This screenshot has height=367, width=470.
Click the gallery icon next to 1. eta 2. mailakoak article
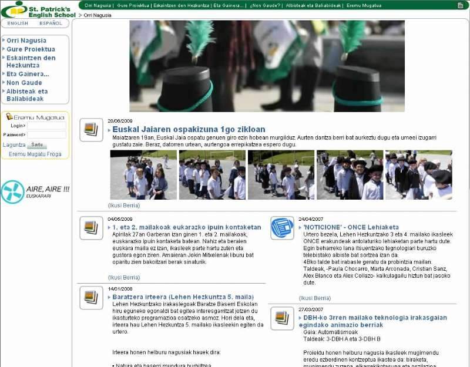tap(92, 228)
